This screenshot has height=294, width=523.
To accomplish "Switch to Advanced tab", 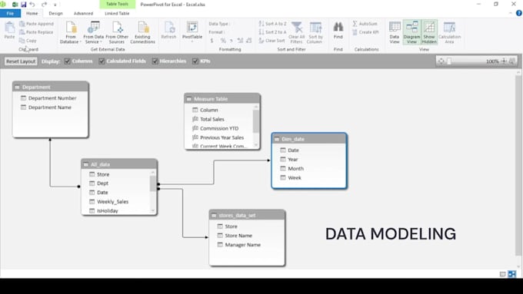I will coord(83,13).
